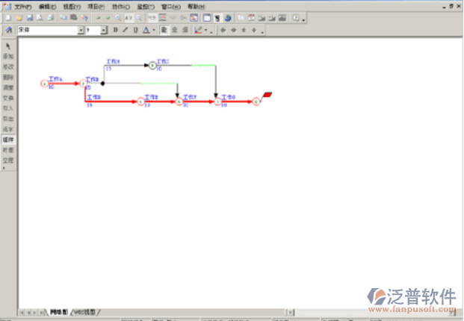This screenshot has width=464, height=321.
Task: Click the line color pen swatch
Action: point(198,31)
